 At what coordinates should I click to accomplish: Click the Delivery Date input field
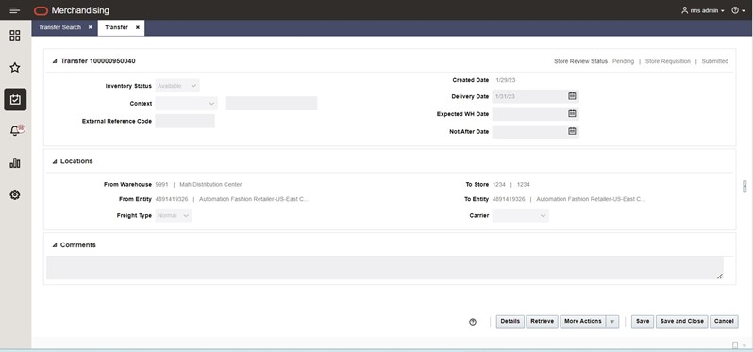(528, 96)
